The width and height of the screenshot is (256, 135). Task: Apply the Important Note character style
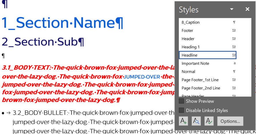(x=195, y=63)
